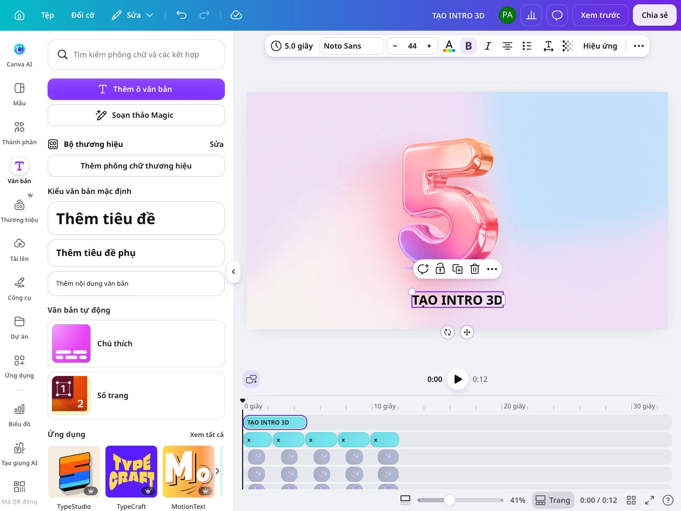
Task: Click Xem trước preview button
Action: coord(600,15)
